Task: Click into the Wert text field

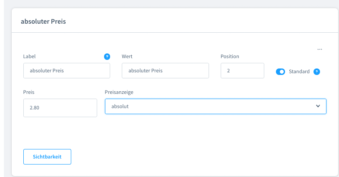Action: [x=165, y=71]
